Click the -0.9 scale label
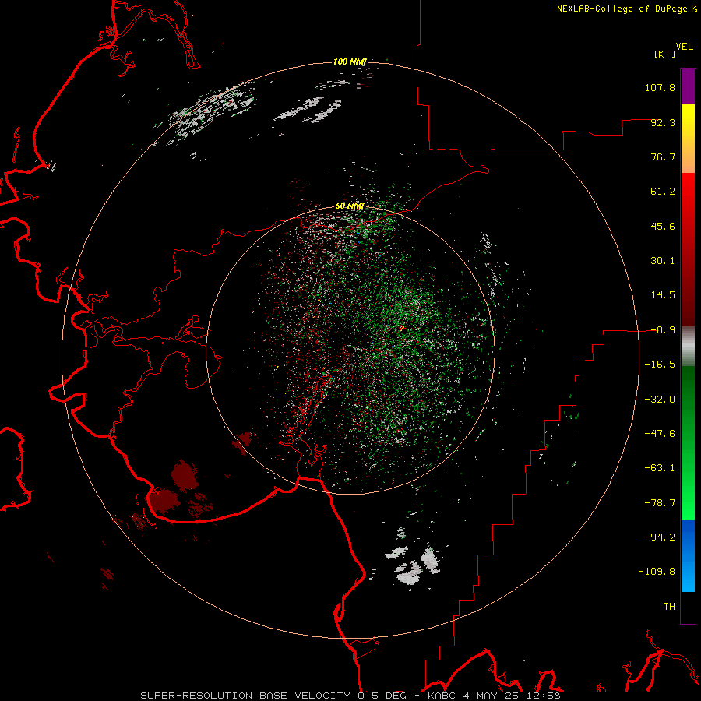This screenshot has width=701, height=701. pyautogui.click(x=663, y=330)
